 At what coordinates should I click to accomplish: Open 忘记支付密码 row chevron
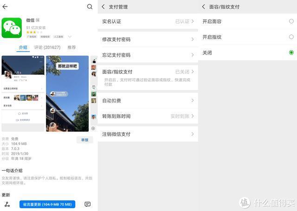193,55
